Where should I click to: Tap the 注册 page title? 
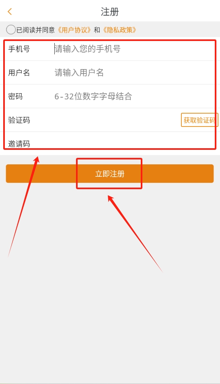tap(110, 12)
